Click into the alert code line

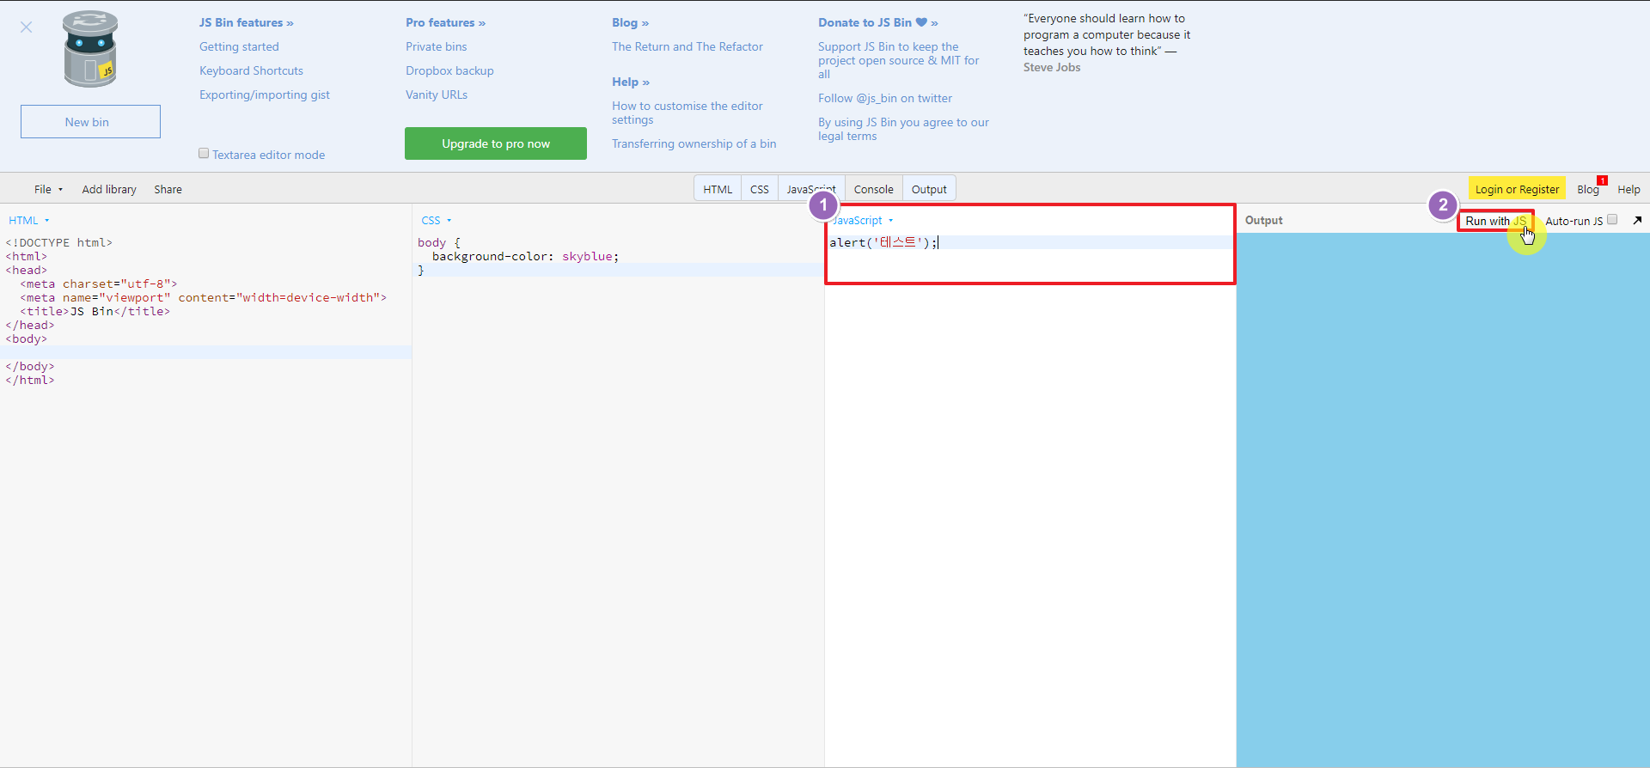(1030, 242)
